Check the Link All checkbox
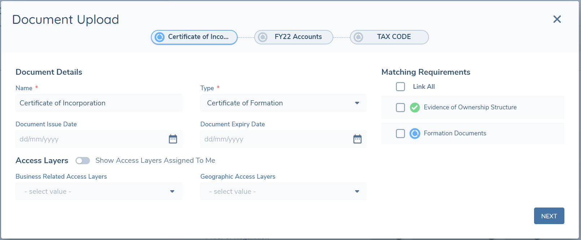Viewport: 581px width, 240px height. coord(400,87)
